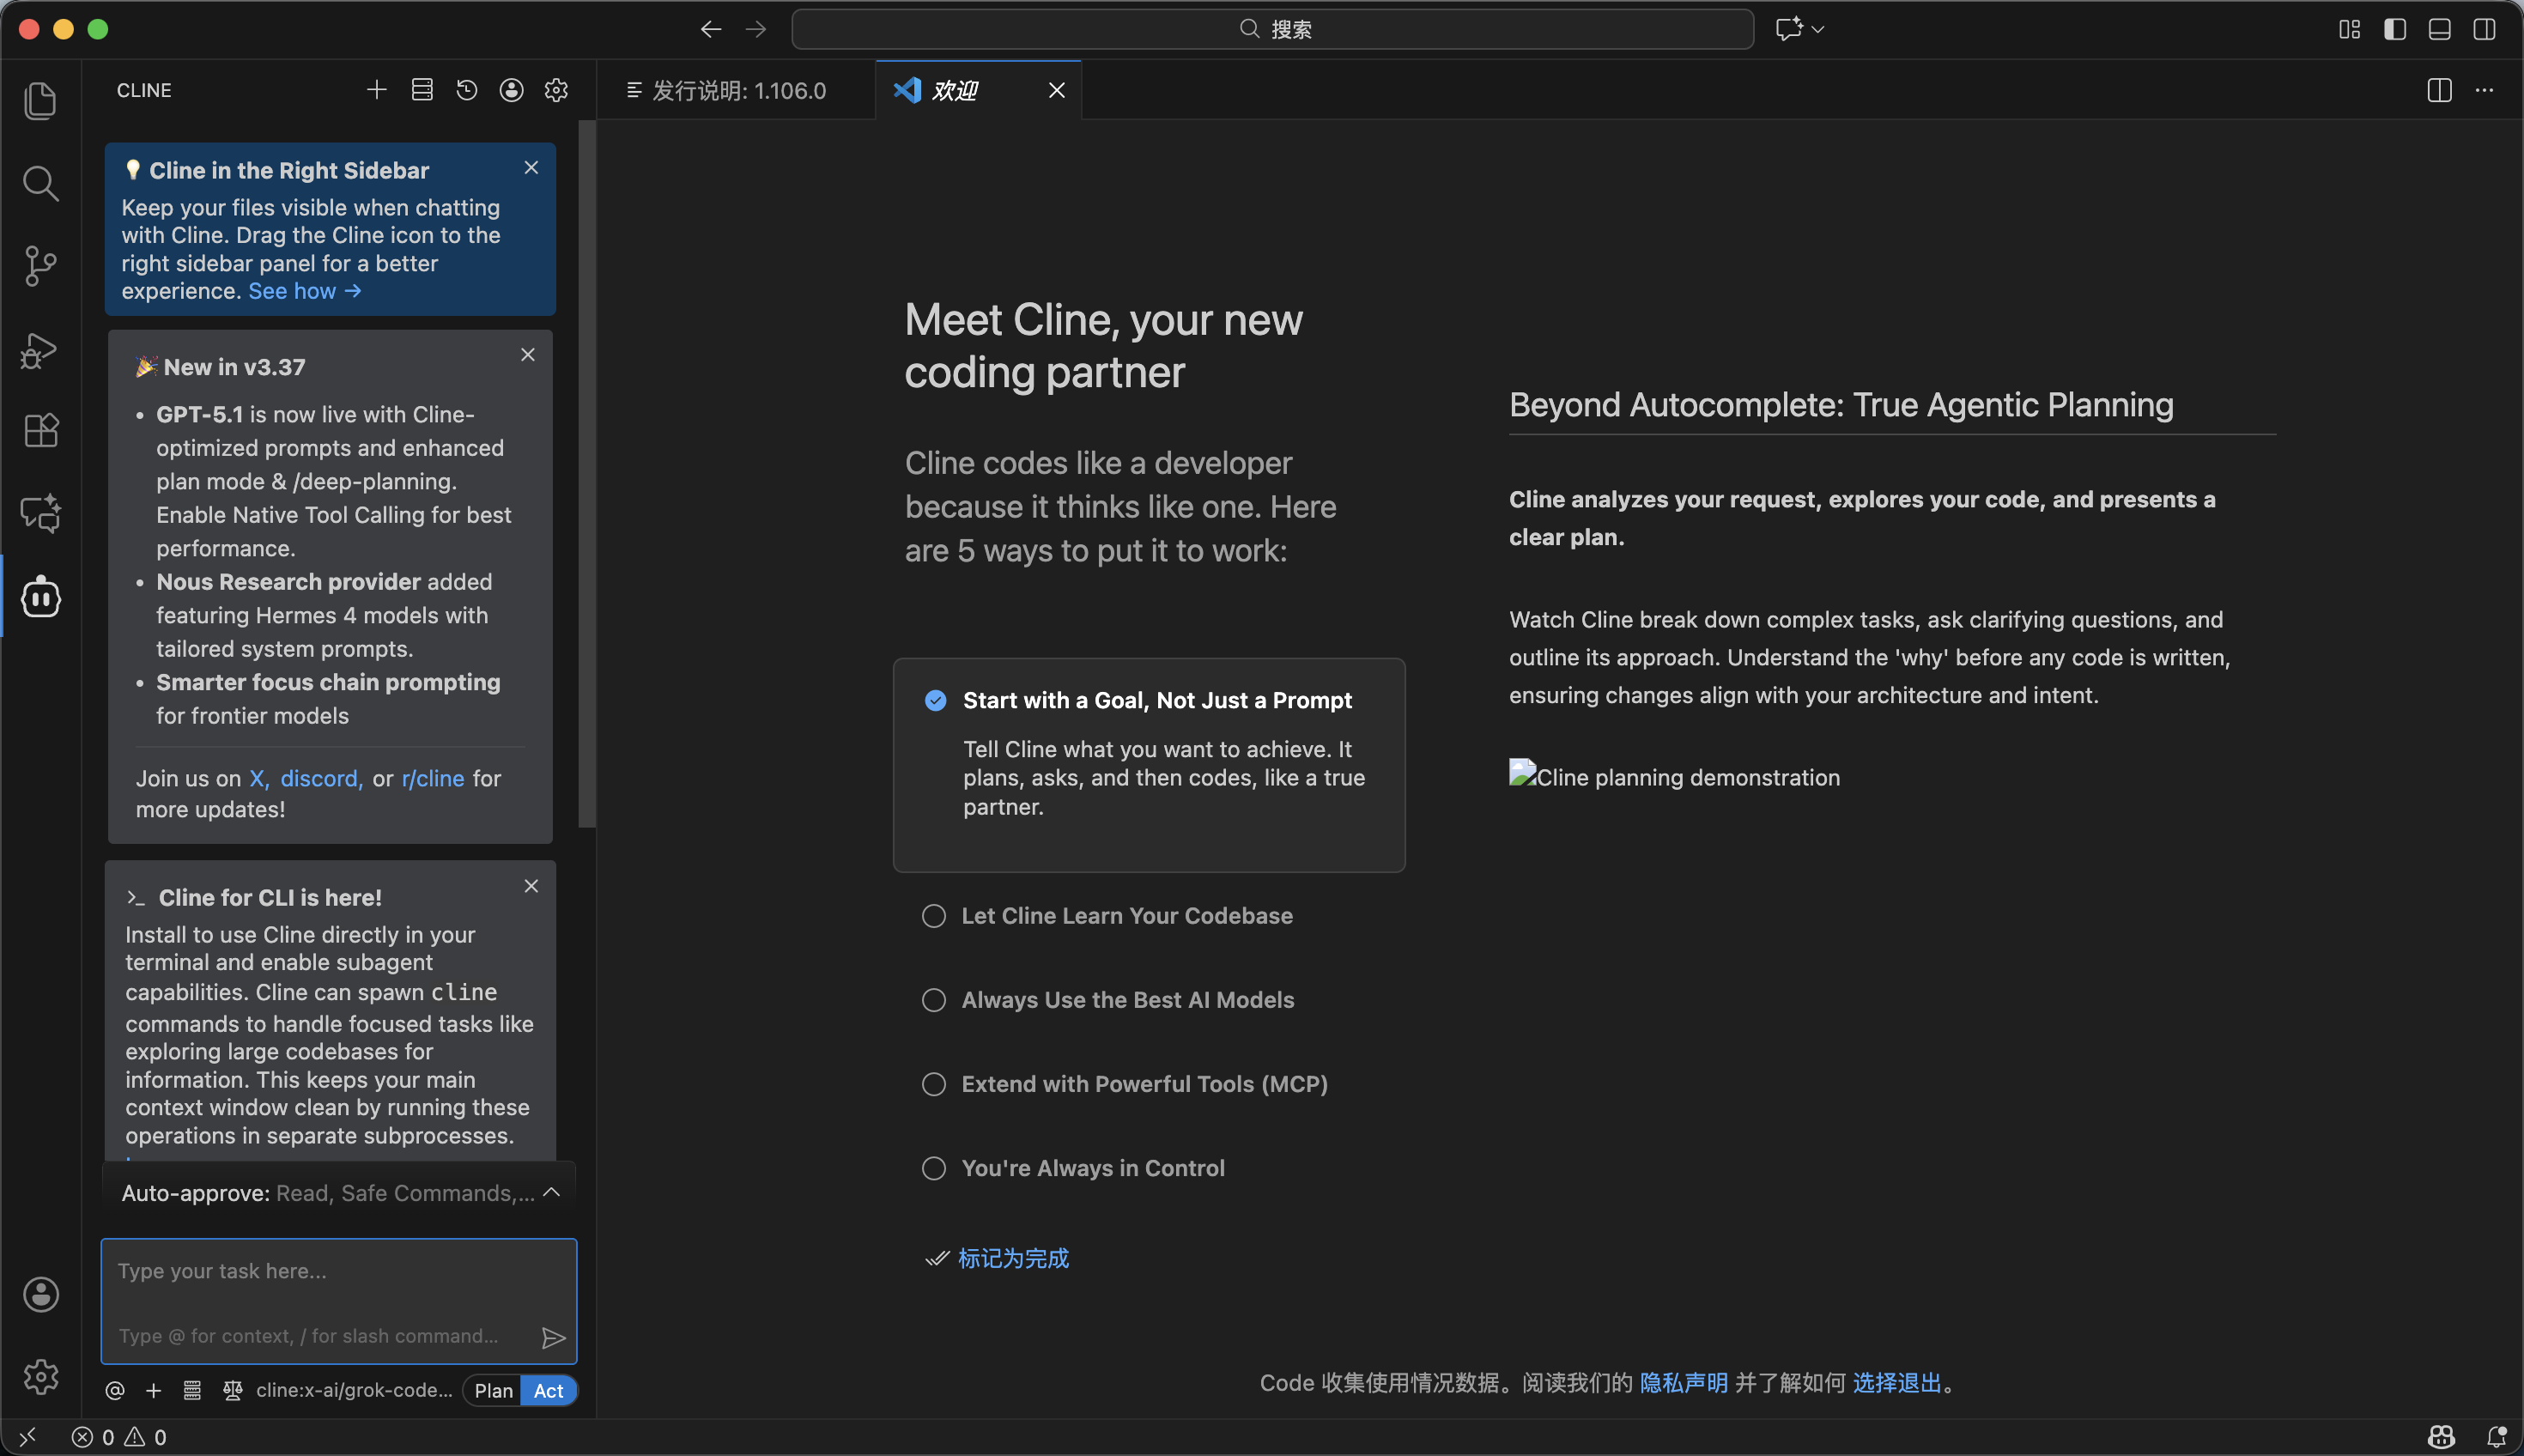Open the chat dropdown arrow in title bar

tap(1818, 29)
